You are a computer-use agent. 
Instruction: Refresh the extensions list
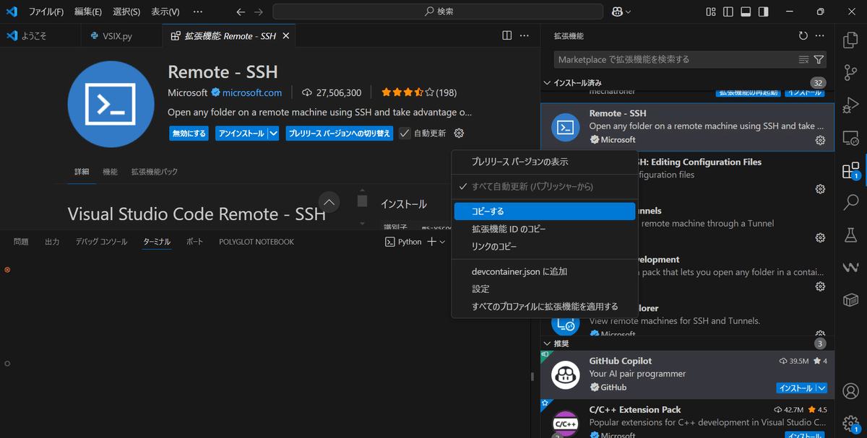[803, 35]
